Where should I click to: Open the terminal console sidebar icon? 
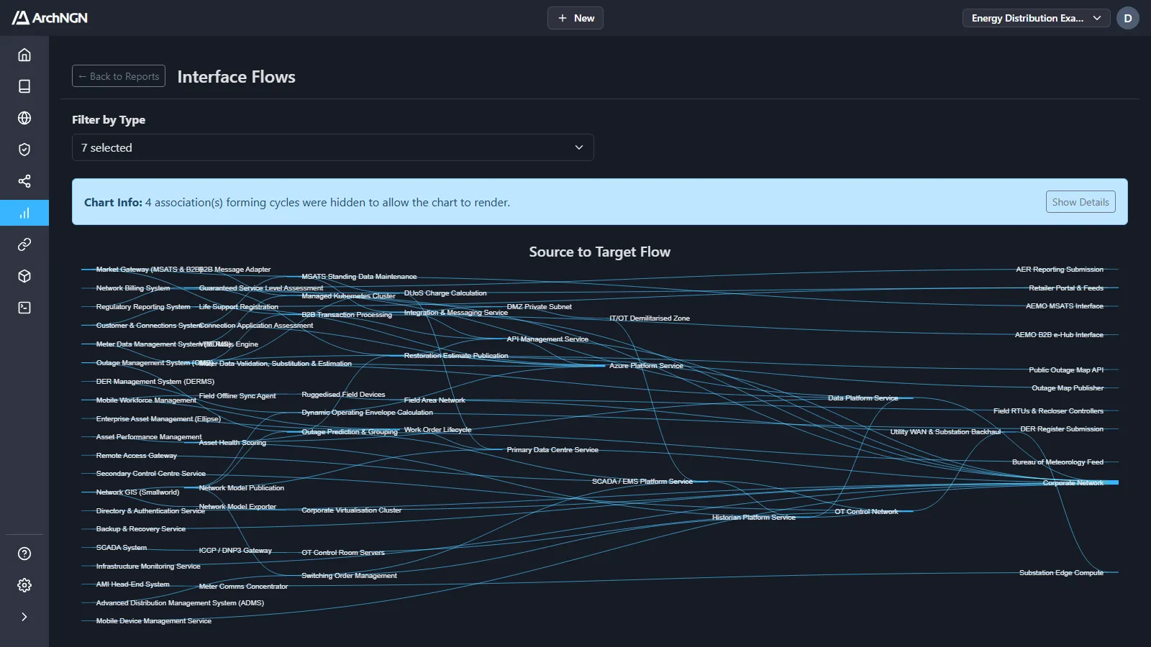[24, 308]
